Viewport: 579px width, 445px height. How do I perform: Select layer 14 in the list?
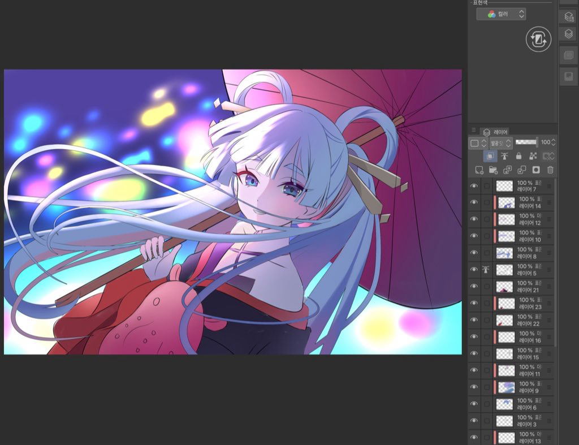(529, 202)
